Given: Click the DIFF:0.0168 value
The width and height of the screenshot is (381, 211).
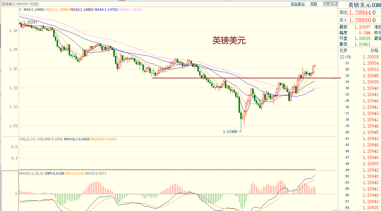Looking at the screenshot, I should point(55,174).
